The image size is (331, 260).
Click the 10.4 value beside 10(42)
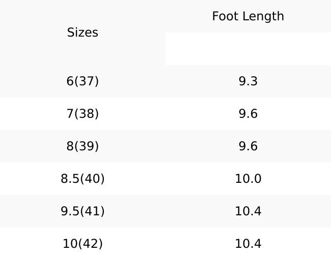248,244
